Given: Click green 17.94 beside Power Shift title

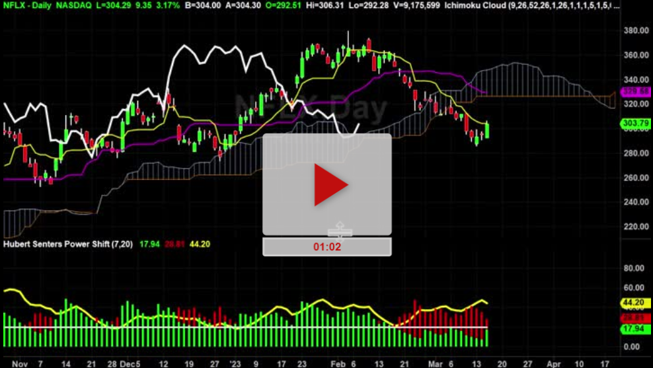Looking at the screenshot, I should [149, 244].
